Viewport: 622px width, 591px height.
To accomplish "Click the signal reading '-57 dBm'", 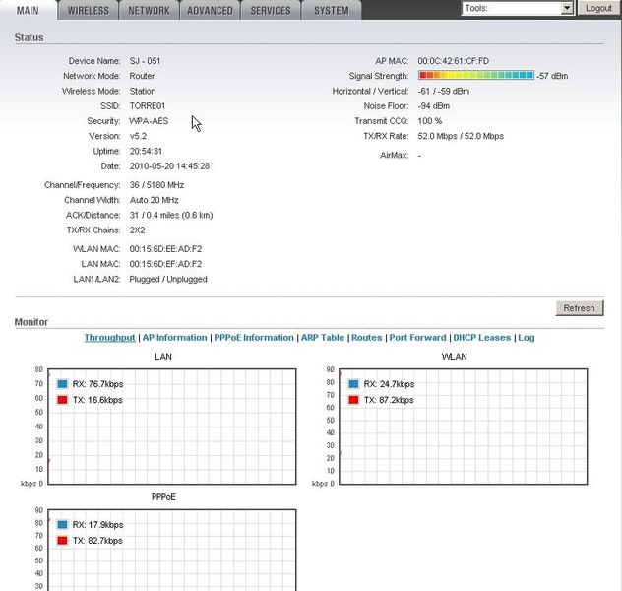I will (552, 76).
